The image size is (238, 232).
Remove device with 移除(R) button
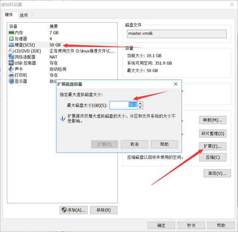(104, 210)
